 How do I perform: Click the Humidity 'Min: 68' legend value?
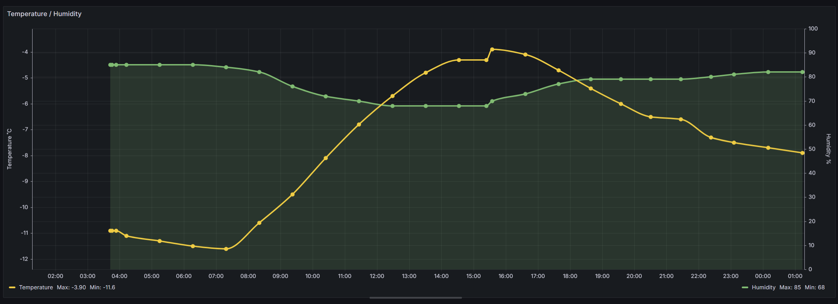click(x=815, y=287)
